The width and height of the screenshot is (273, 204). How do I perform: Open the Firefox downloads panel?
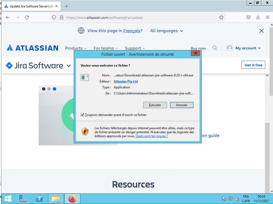(x=258, y=17)
